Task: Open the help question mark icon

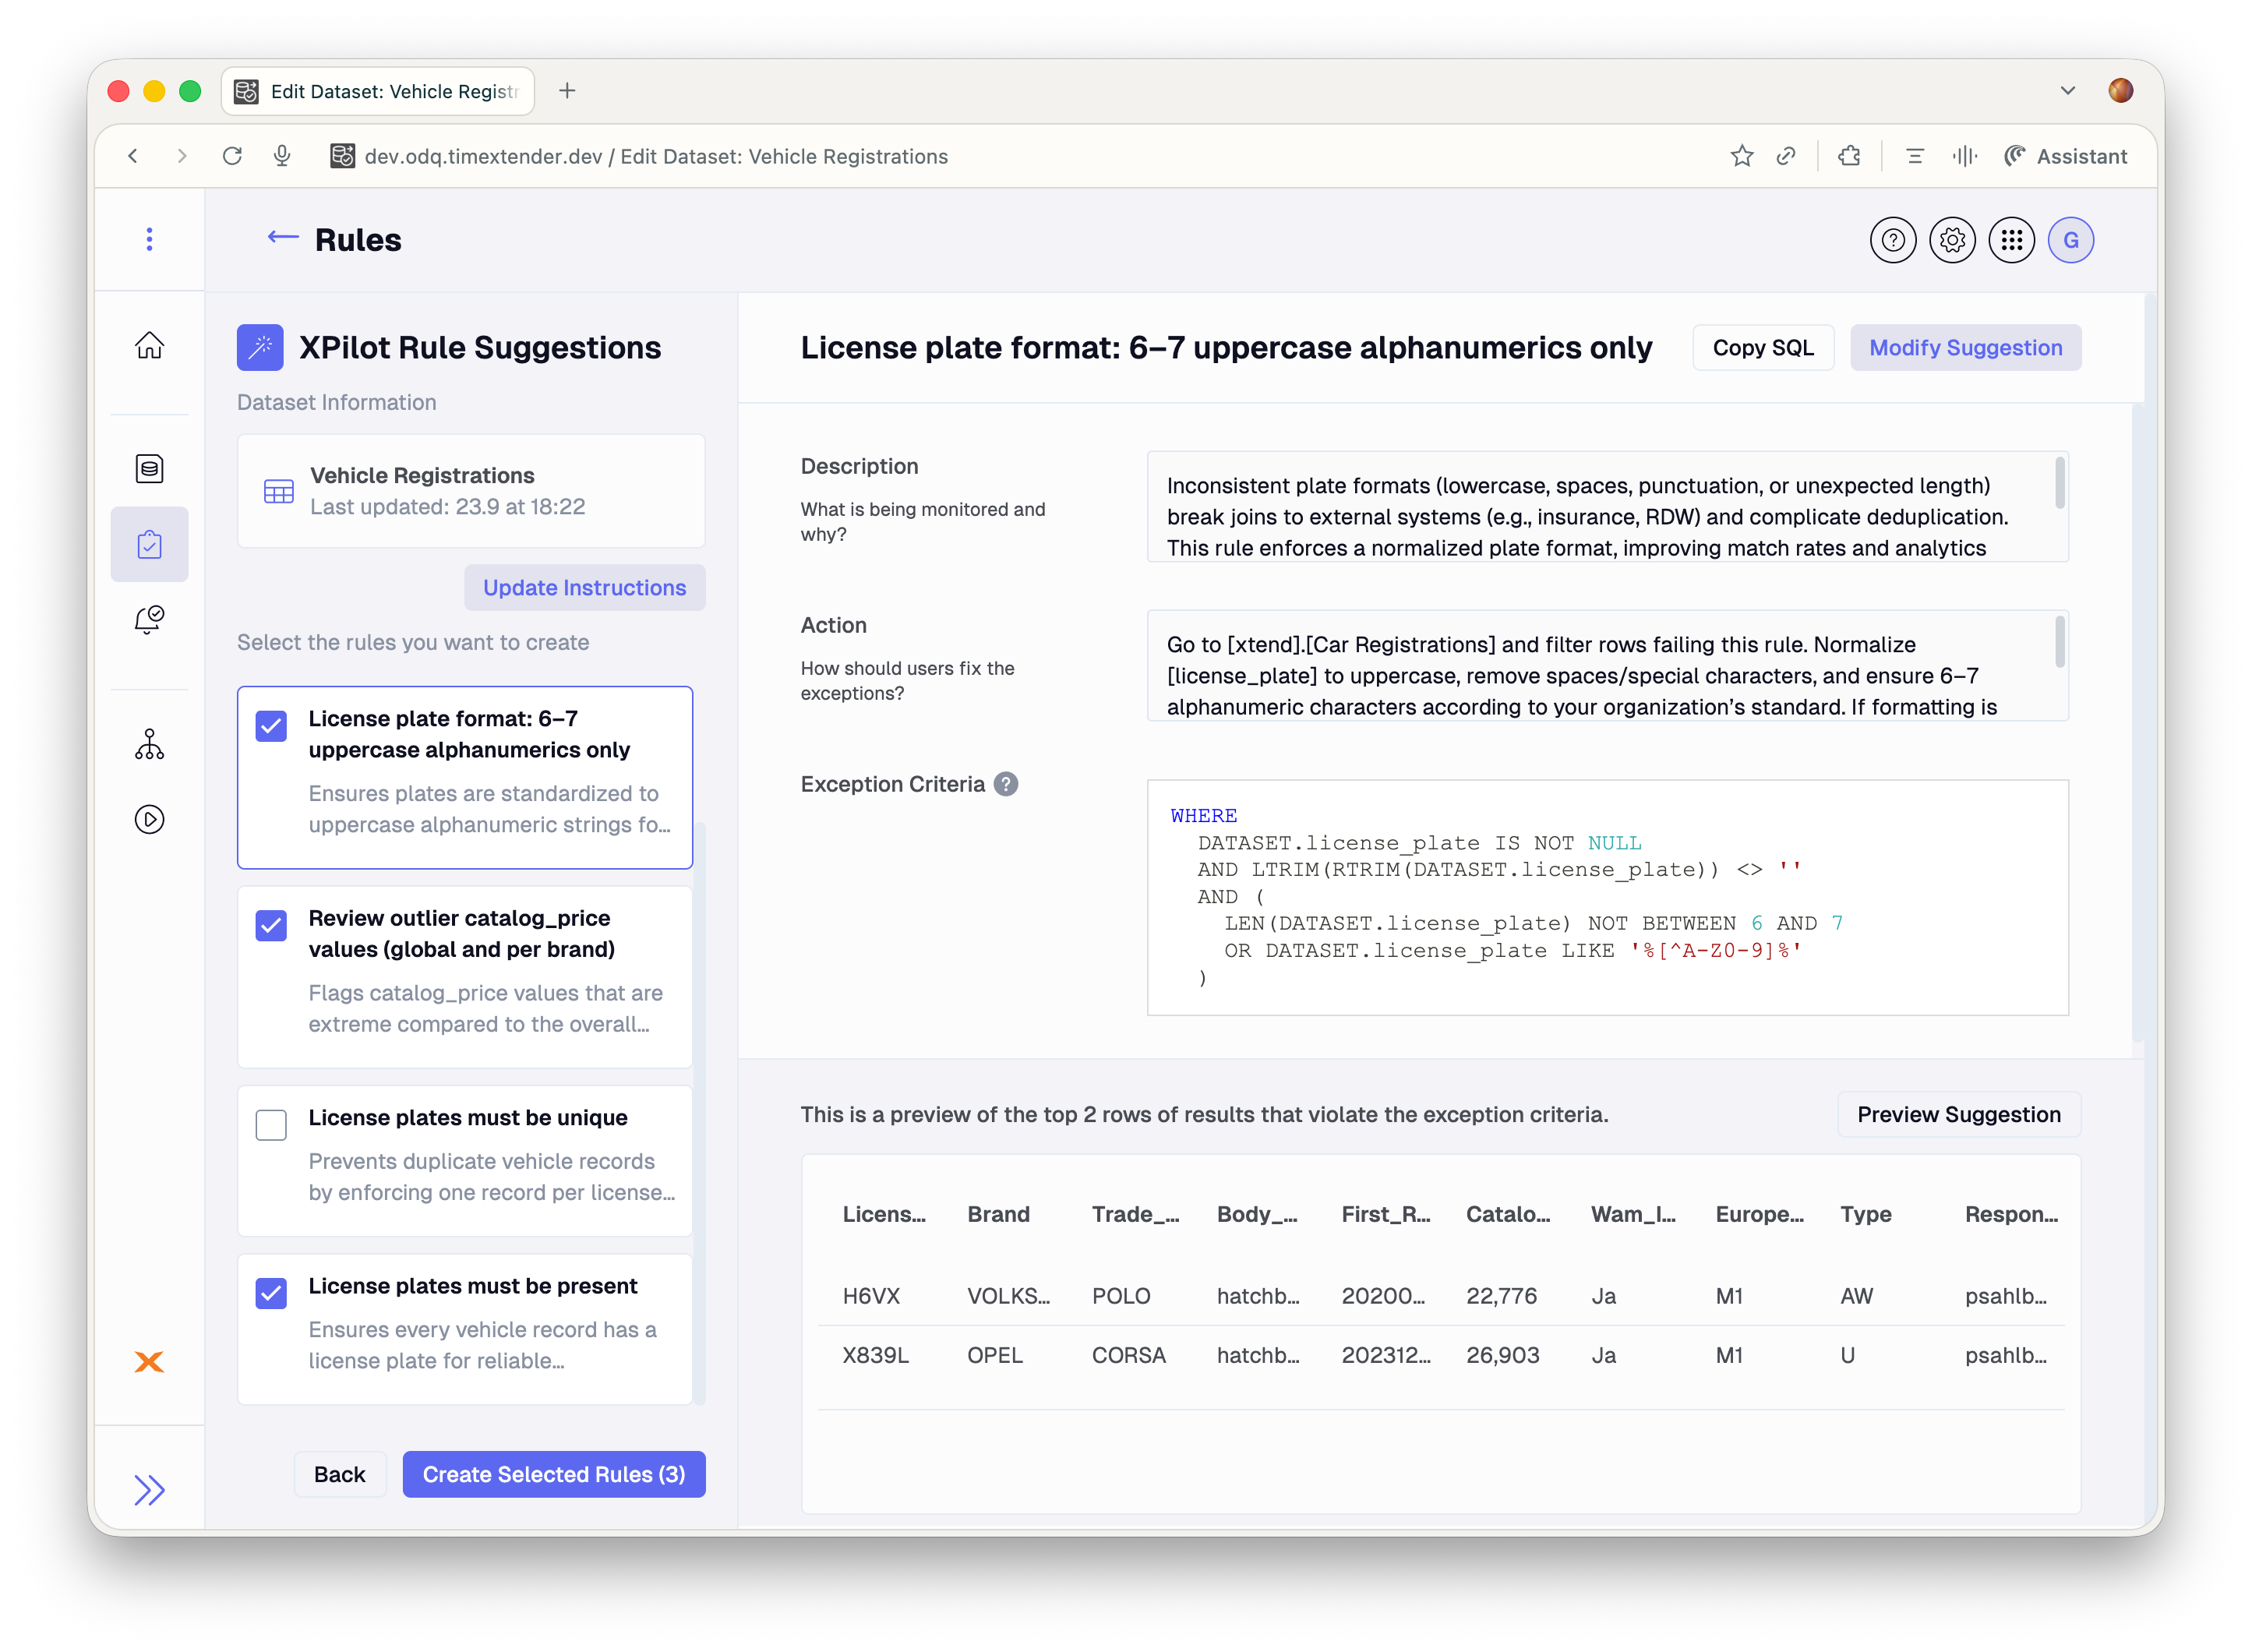Action: pos(1892,240)
